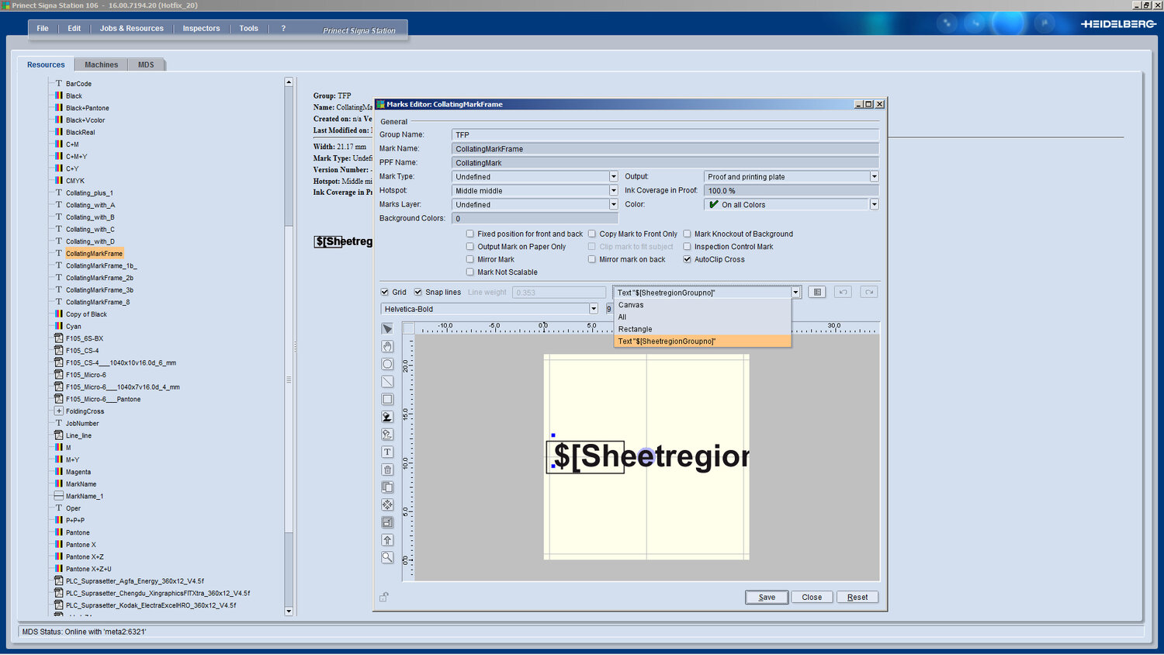This screenshot has width=1164, height=655.
Task: Select Collating_with_A in the resource tree
Action: 90,205
